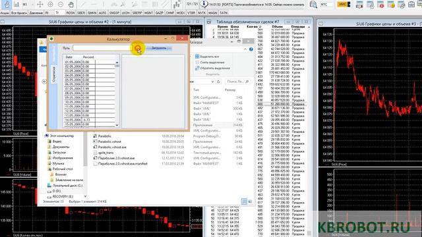Switch Explorer to details view icon
This screenshot has height=237, width=422.
click(244, 201)
